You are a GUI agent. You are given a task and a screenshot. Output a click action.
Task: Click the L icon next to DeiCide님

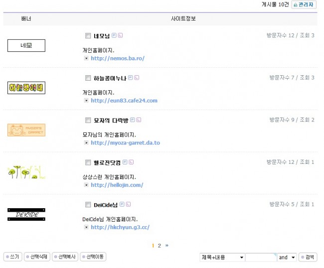[129, 204]
